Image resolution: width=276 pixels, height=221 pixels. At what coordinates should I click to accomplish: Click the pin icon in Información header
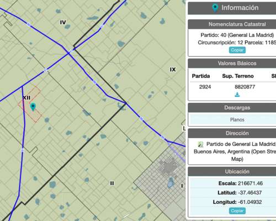pyautogui.click(x=215, y=8)
